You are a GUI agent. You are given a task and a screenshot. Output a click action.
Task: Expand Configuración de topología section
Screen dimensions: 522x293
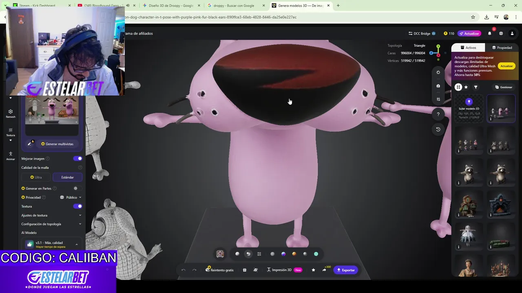point(51,224)
